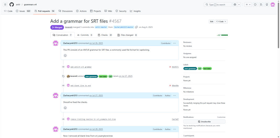Click the Edit title button
Screen dimensions: 280x138
(212, 21)
